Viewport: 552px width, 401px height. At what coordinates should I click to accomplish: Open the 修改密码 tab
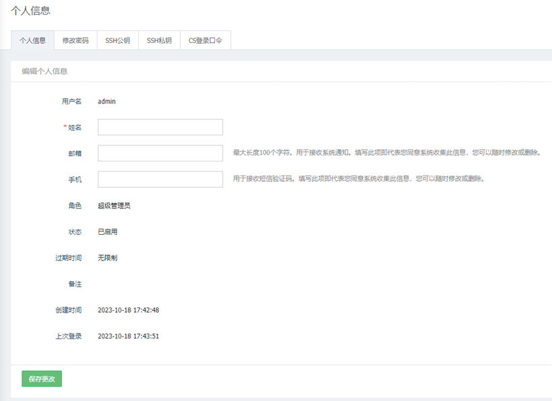pyautogui.click(x=75, y=40)
